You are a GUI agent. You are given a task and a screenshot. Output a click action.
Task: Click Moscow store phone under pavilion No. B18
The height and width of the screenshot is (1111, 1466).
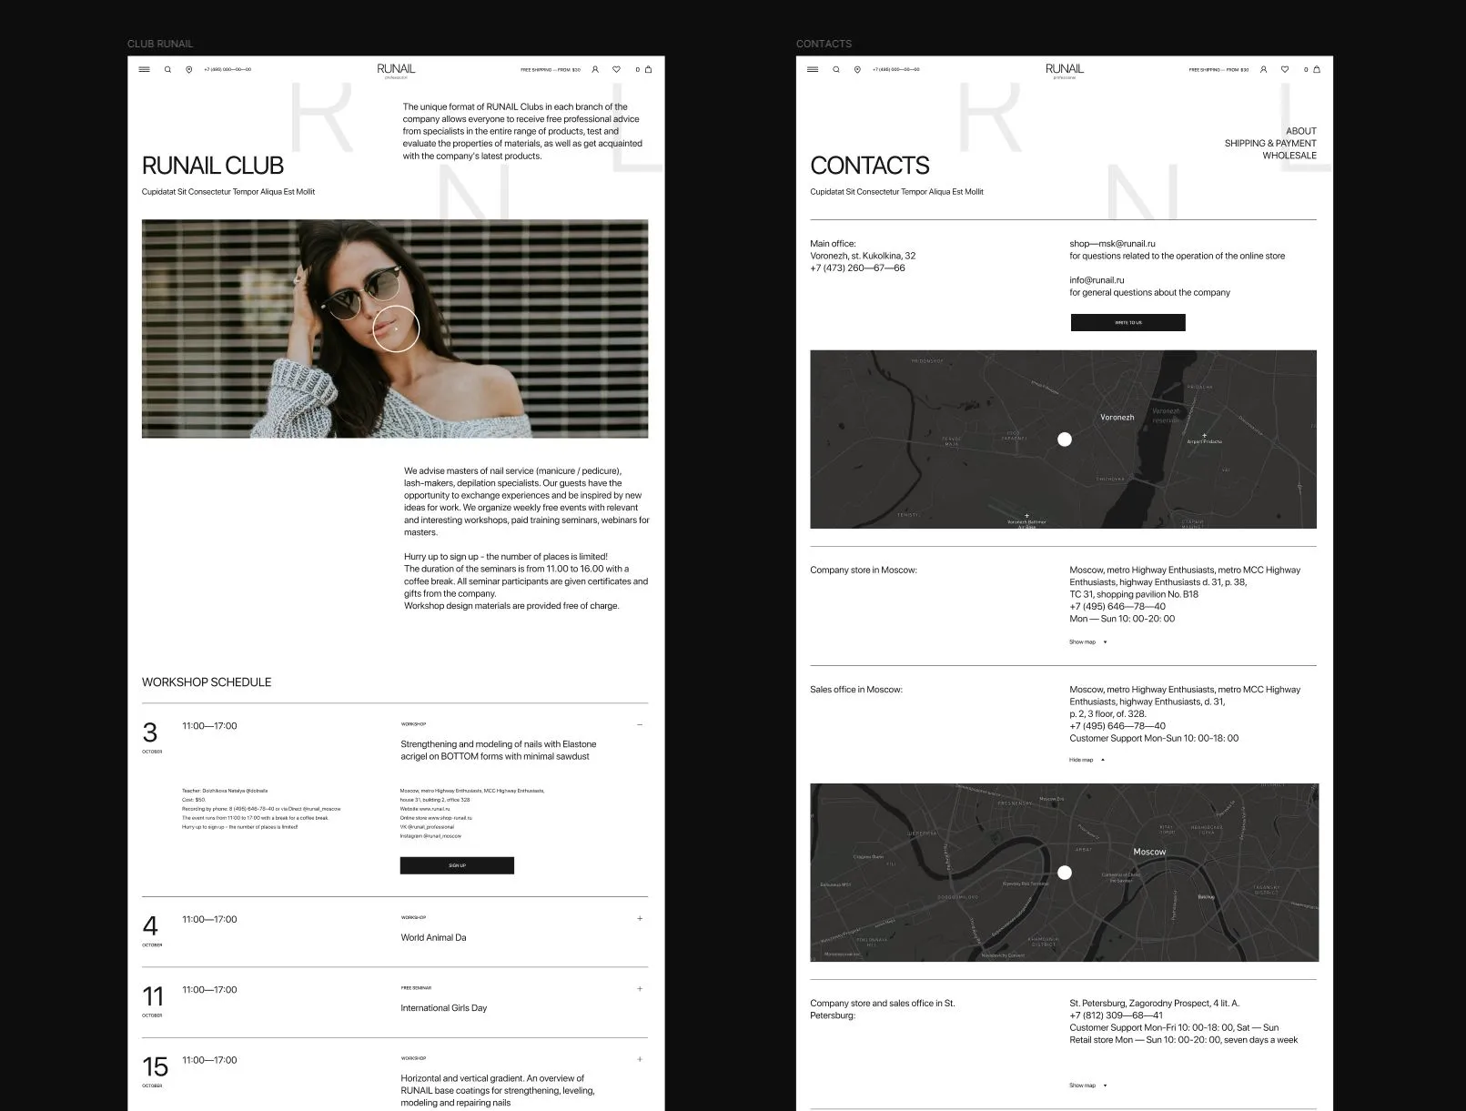(1117, 607)
